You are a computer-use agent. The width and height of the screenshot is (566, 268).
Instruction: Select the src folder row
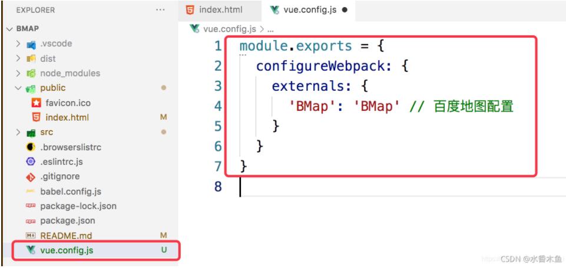point(90,133)
